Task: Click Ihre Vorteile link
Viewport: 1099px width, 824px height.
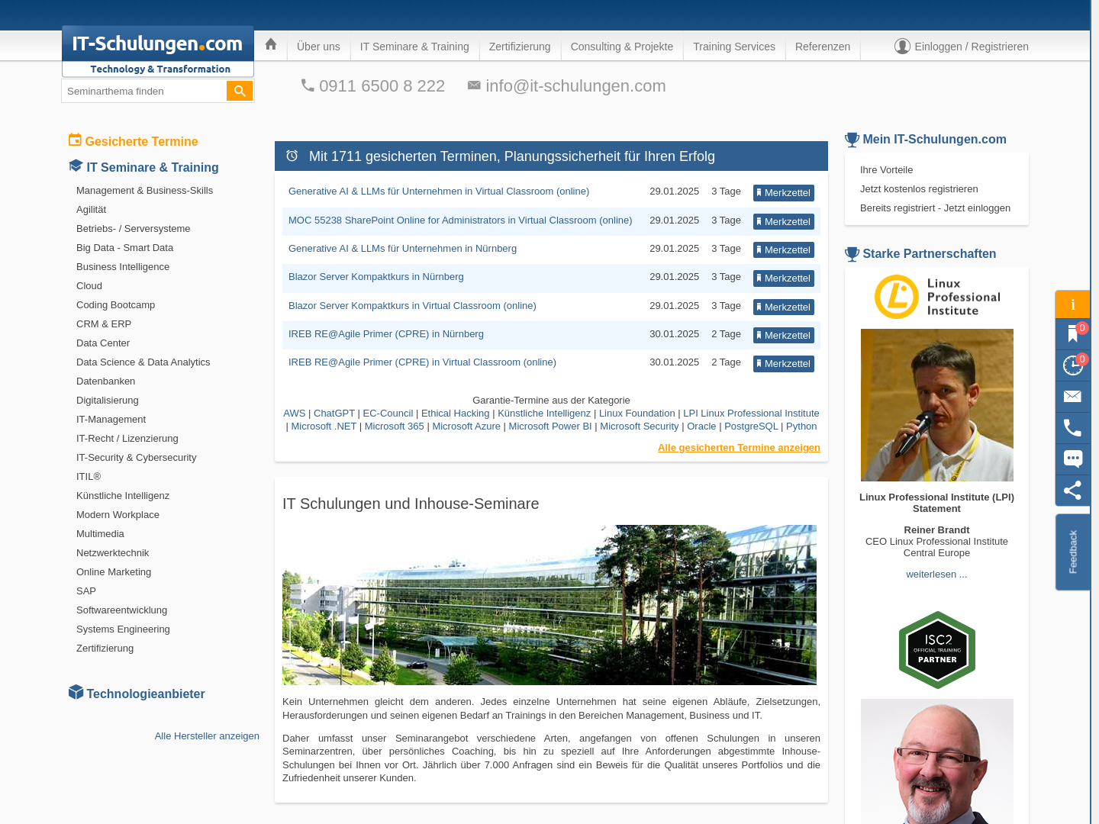Action: click(x=886, y=170)
